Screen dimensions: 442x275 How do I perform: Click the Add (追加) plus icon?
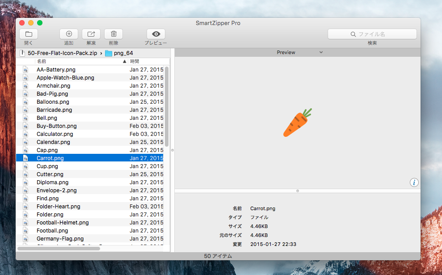click(x=69, y=34)
